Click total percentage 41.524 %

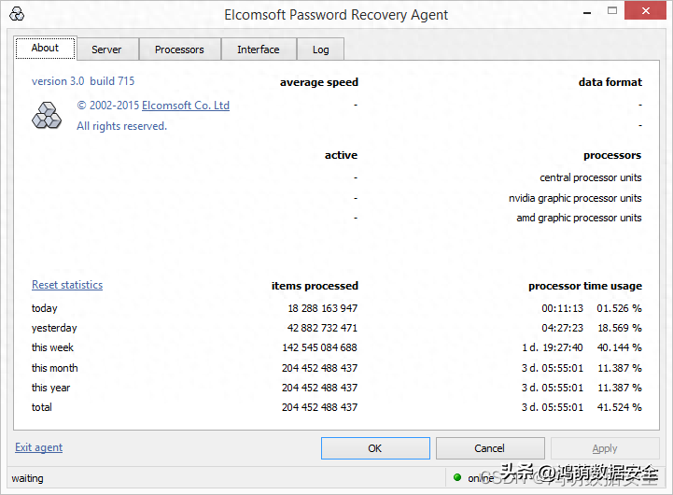(620, 407)
